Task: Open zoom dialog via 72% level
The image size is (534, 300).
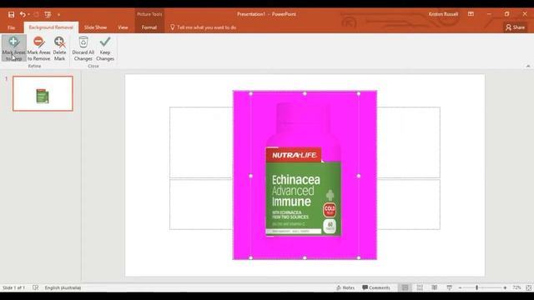Action: pos(516,287)
